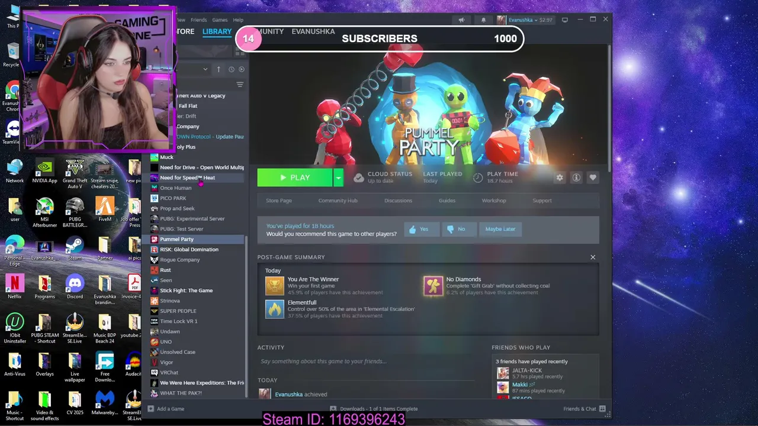Toggle ready-to-play filter icon

[x=241, y=69]
